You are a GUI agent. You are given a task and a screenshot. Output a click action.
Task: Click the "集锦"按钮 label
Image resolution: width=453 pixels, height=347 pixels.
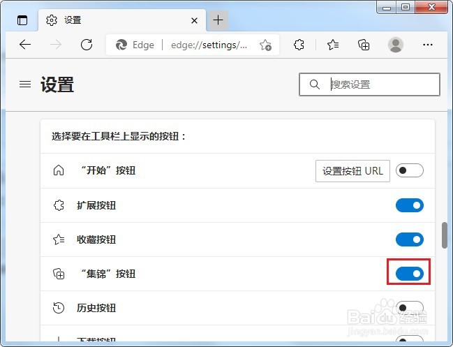pos(107,274)
